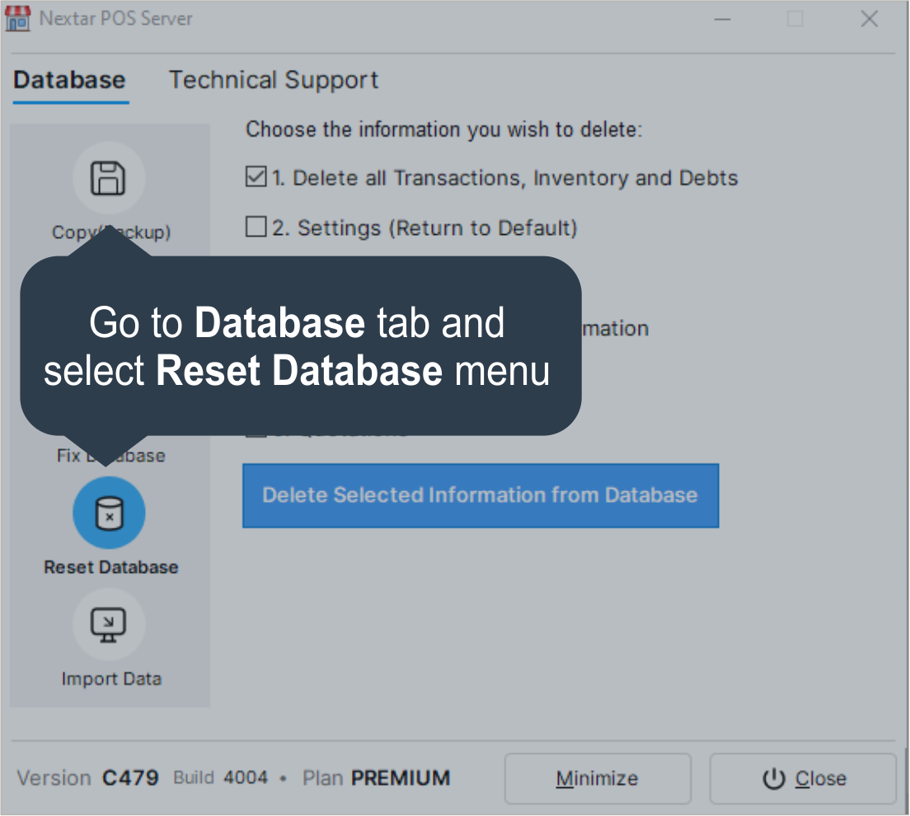This screenshot has height=816, width=910.
Task: Close the window with the title bar X
Action: click(869, 19)
